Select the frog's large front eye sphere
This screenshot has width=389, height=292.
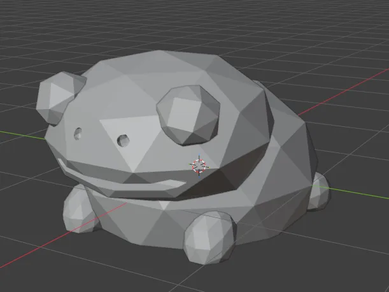(x=188, y=115)
